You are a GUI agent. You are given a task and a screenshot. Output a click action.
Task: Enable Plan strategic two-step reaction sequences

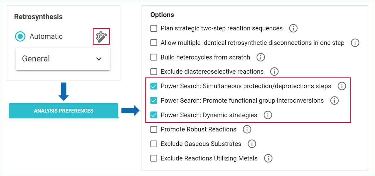pos(154,28)
